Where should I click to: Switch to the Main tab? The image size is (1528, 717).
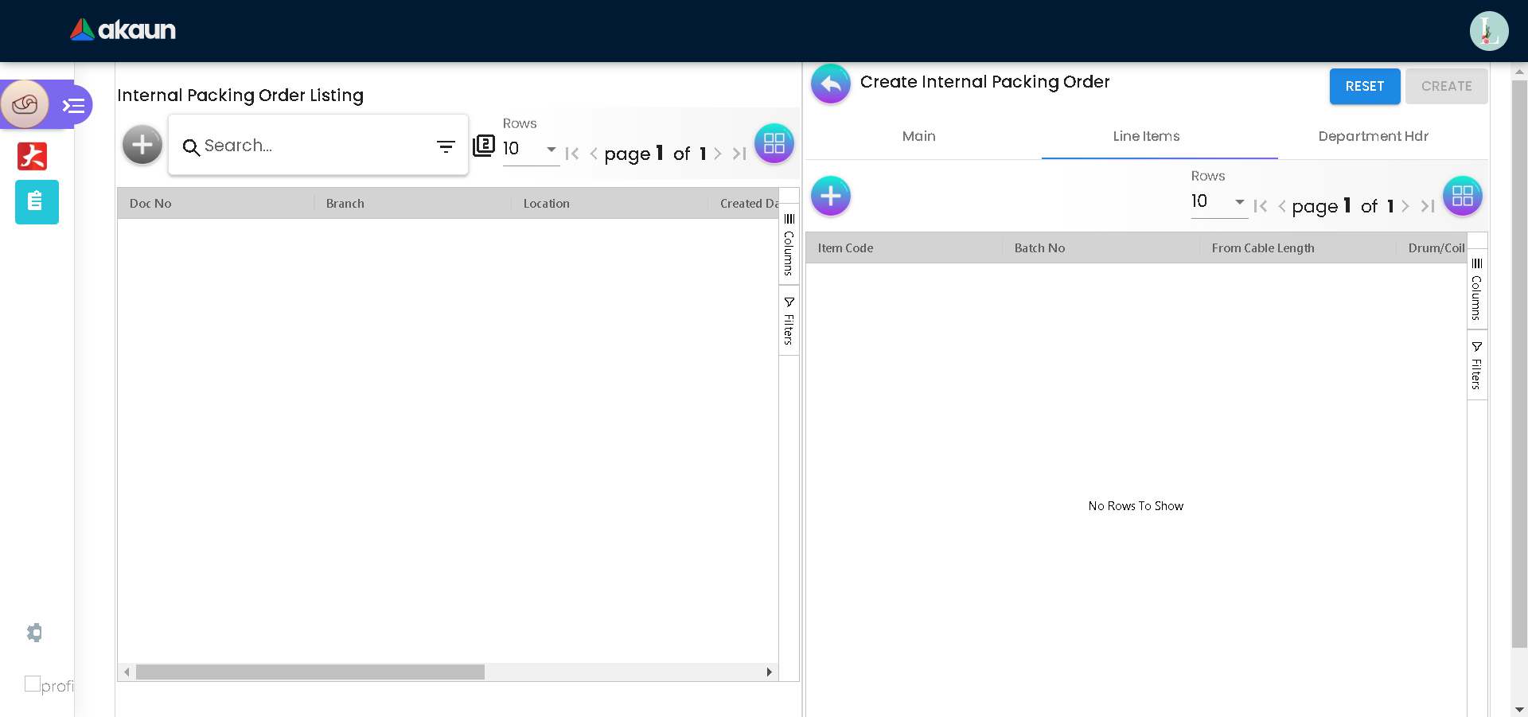tap(919, 136)
